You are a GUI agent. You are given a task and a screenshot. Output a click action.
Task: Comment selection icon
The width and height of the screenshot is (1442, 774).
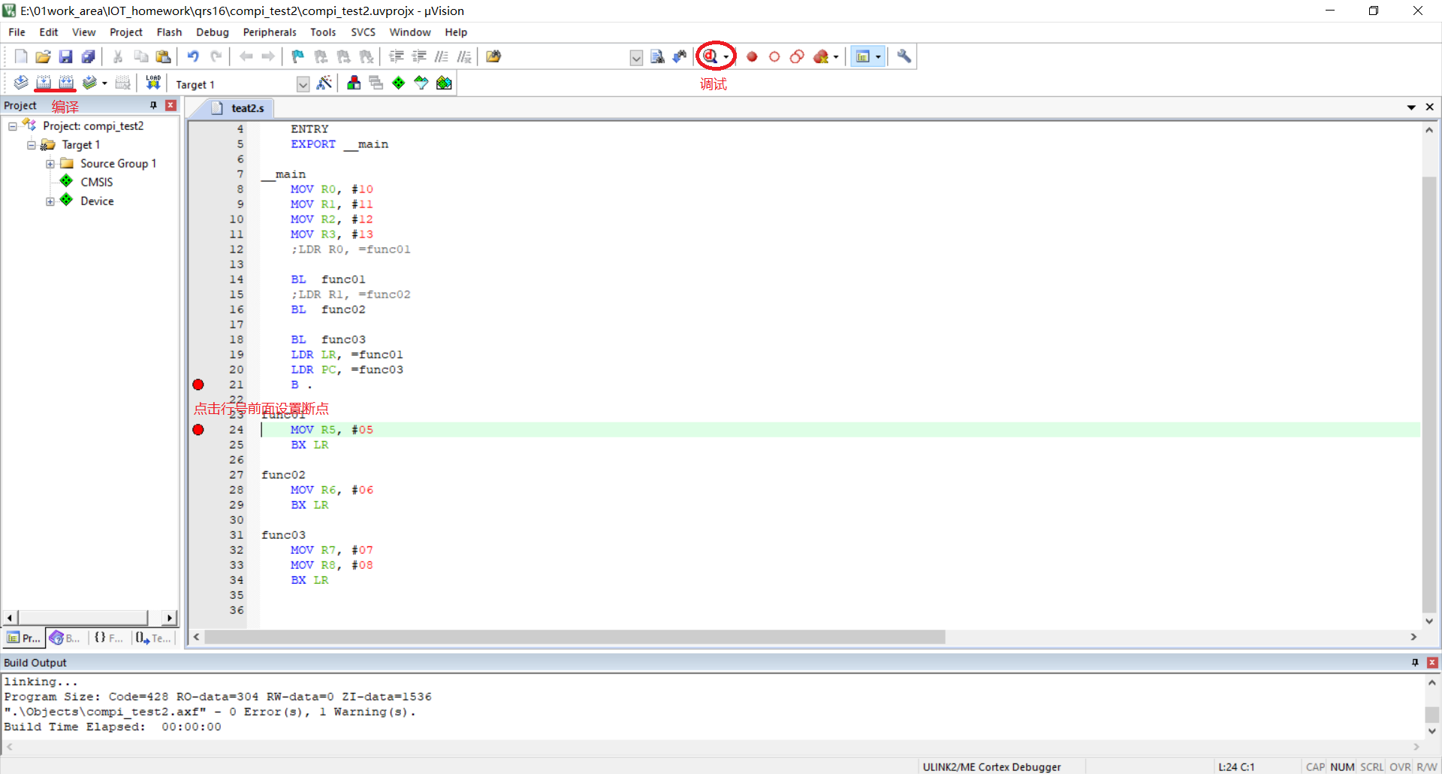pos(442,56)
